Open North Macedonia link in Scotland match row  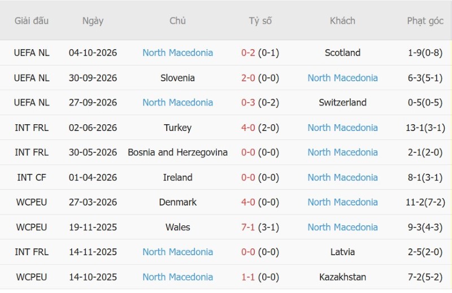pyautogui.click(x=177, y=53)
